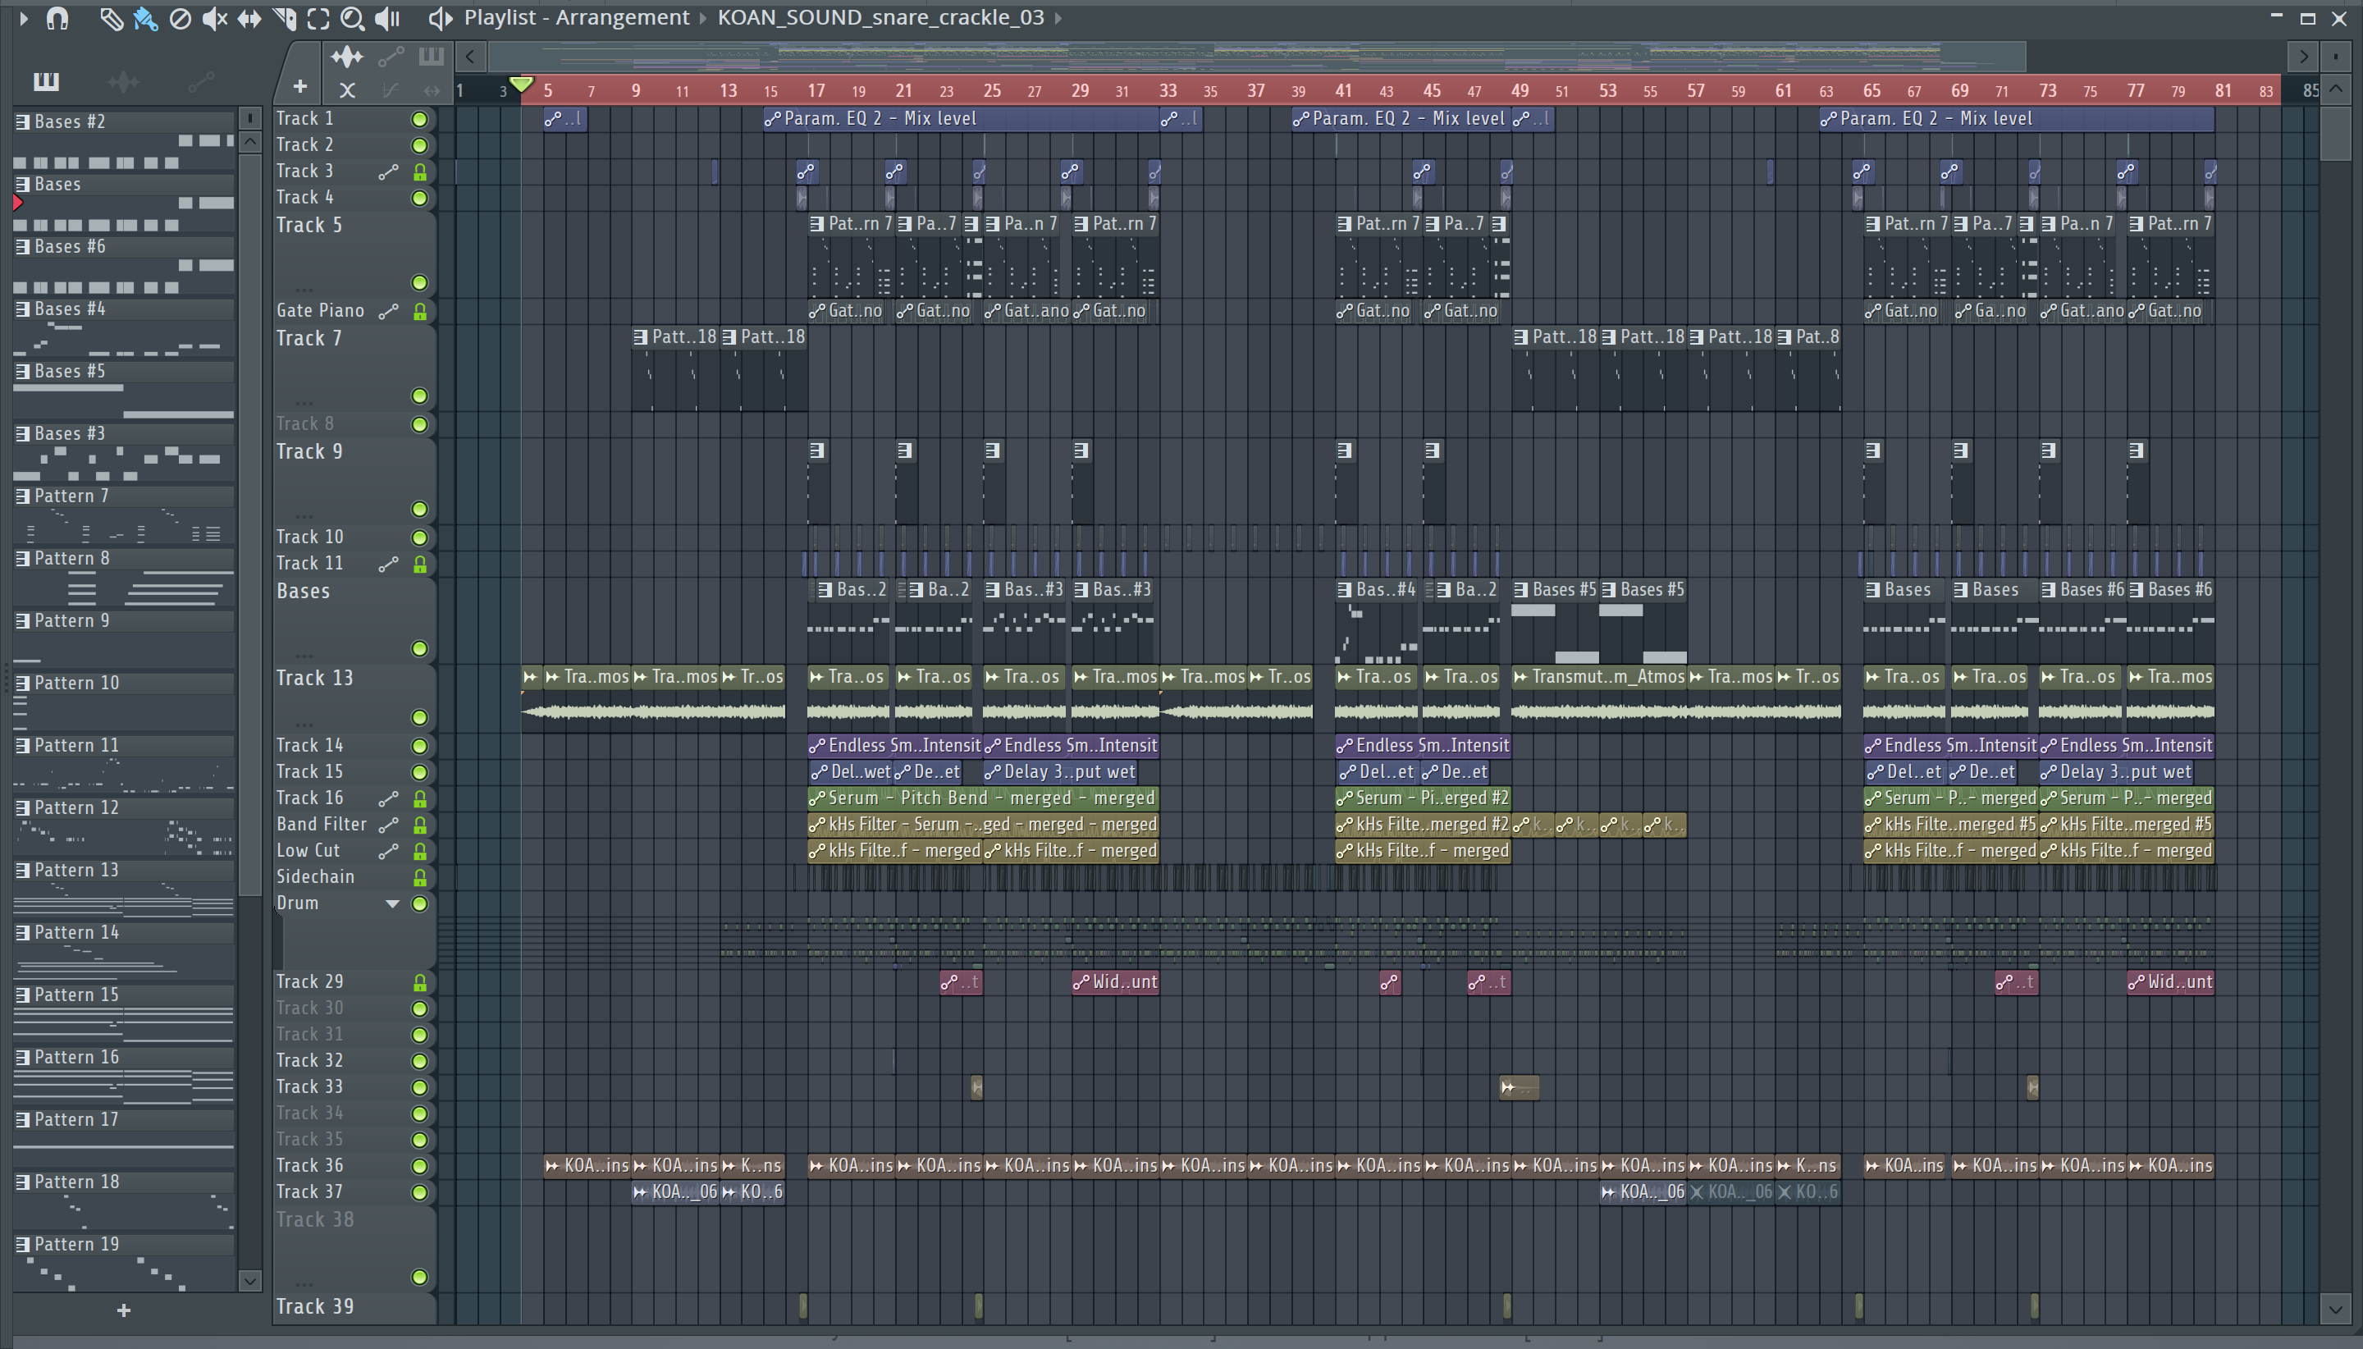Enable the magnet snap option
2363x1349 pixels.
[57, 17]
